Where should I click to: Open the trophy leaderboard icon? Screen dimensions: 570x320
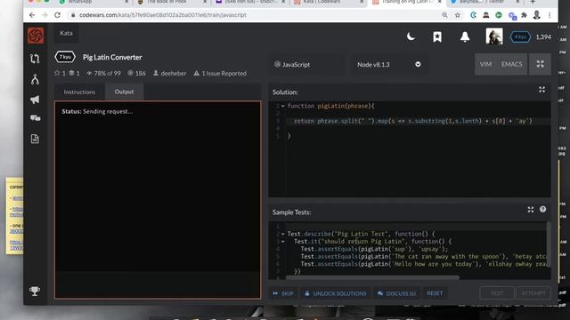[35, 291]
